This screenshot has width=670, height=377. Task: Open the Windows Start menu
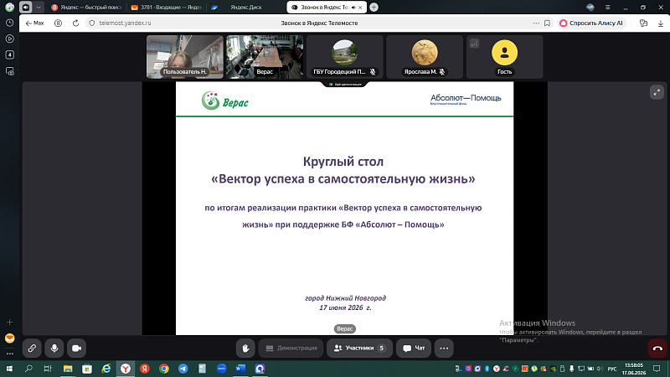(9, 369)
